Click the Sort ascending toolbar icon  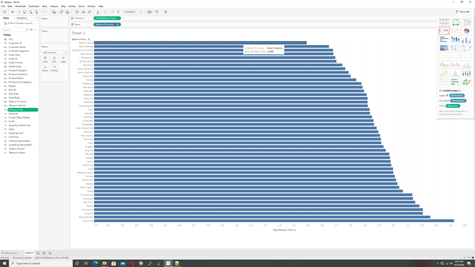[x=83, y=12]
